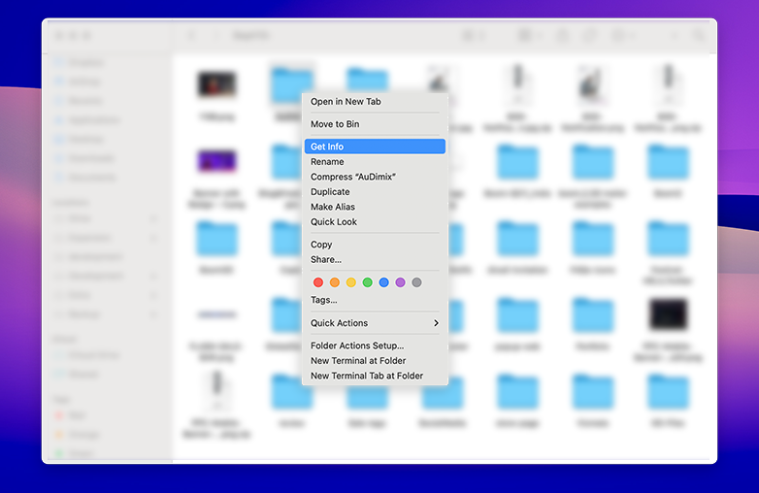Viewport: 759px width, 493px height.
Task: Apply the green tag color
Action: point(368,282)
